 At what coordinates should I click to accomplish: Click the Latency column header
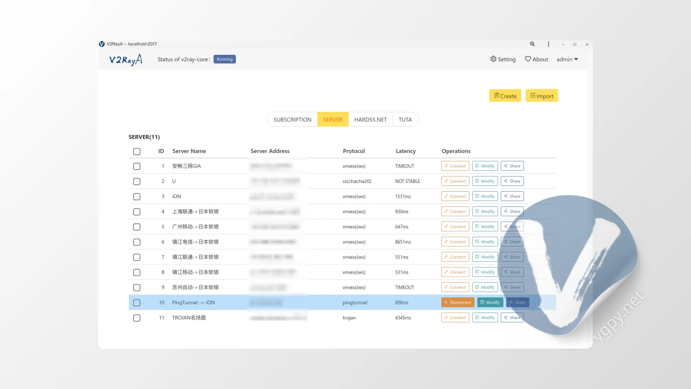406,151
